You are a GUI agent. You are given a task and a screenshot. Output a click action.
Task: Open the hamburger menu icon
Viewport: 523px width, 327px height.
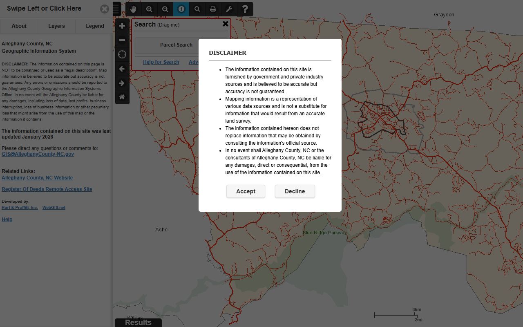[x=117, y=9]
